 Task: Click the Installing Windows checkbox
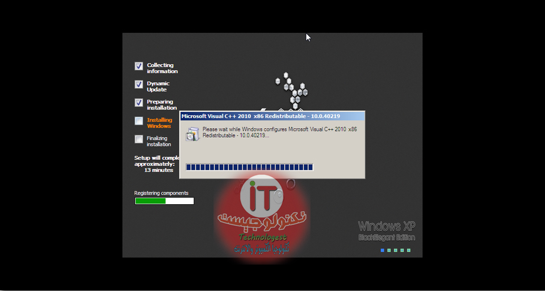coord(138,121)
